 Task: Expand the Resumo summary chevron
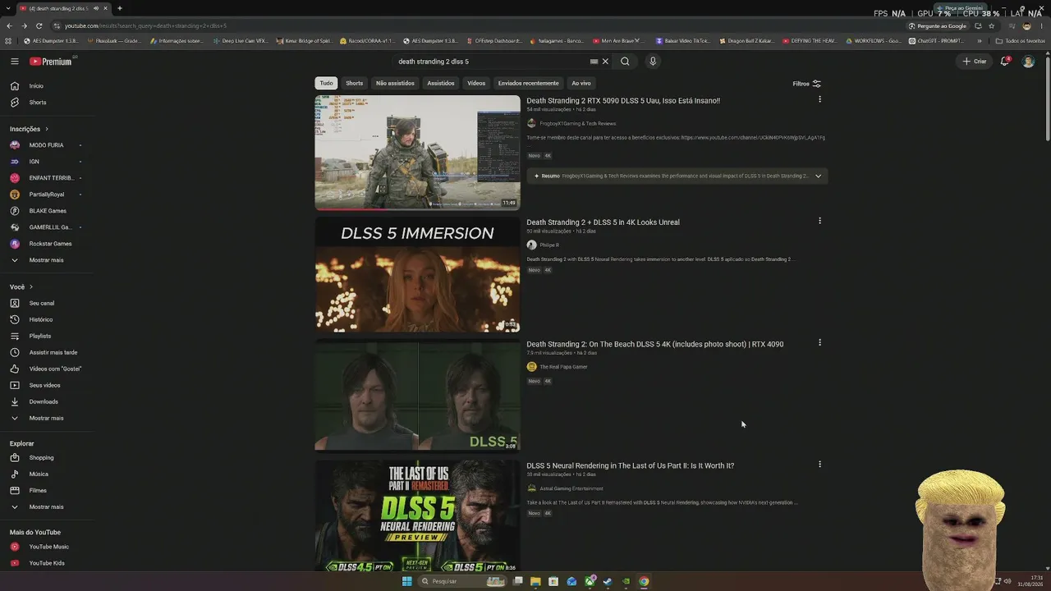click(x=818, y=176)
